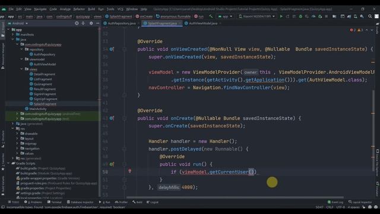
Task: Click the Stop button in run toolbar
Action: point(327,17)
